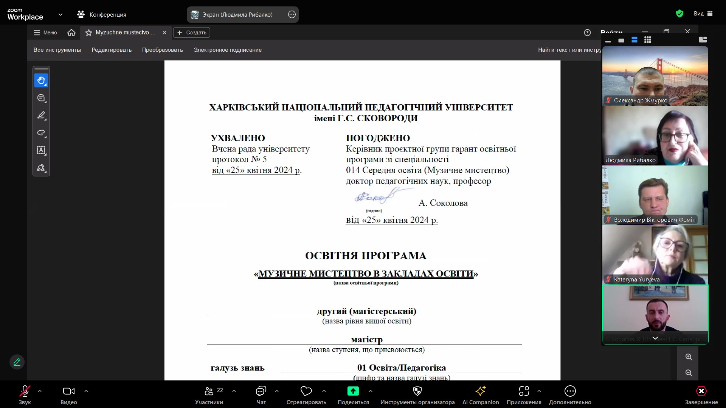Show single active speaker thumbnail view

pyautogui.click(x=621, y=40)
